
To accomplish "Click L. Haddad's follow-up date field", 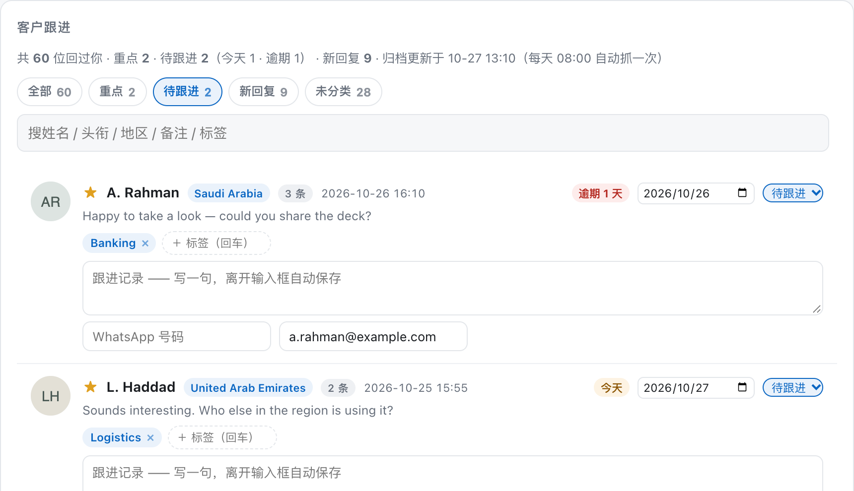I will click(x=696, y=387).
